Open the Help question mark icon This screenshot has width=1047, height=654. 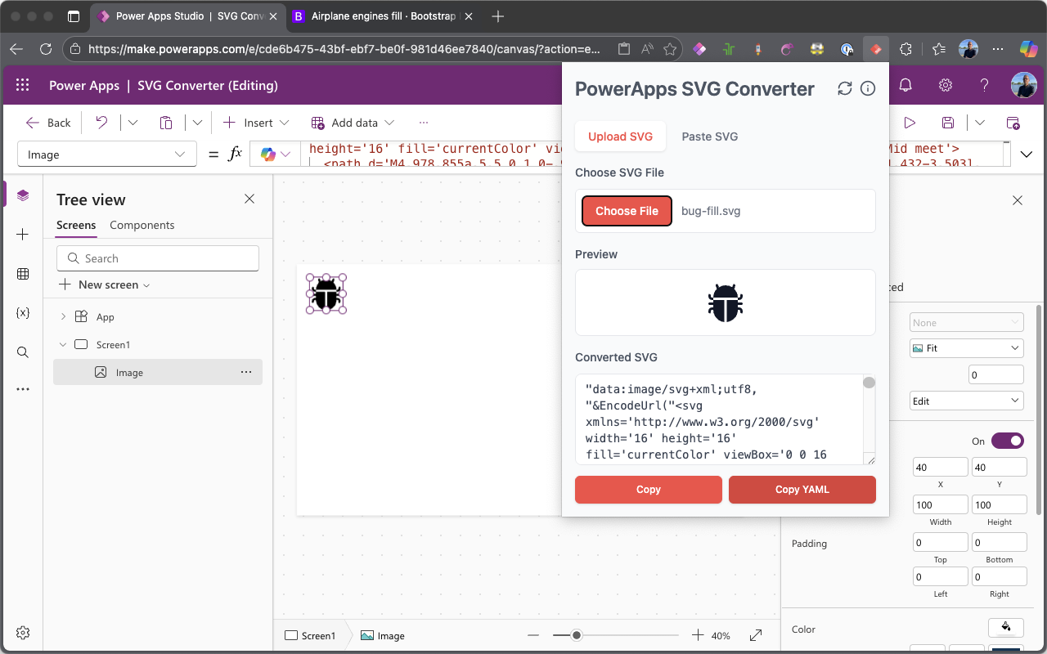tap(985, 85)
